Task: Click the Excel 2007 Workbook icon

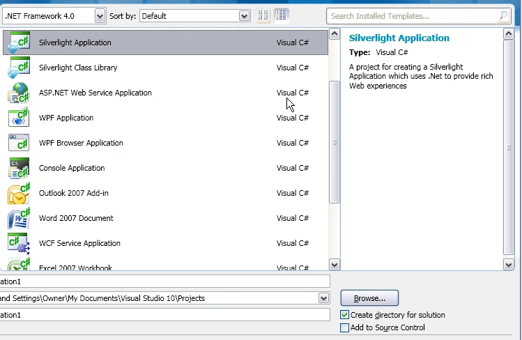Action: point(19,264)
